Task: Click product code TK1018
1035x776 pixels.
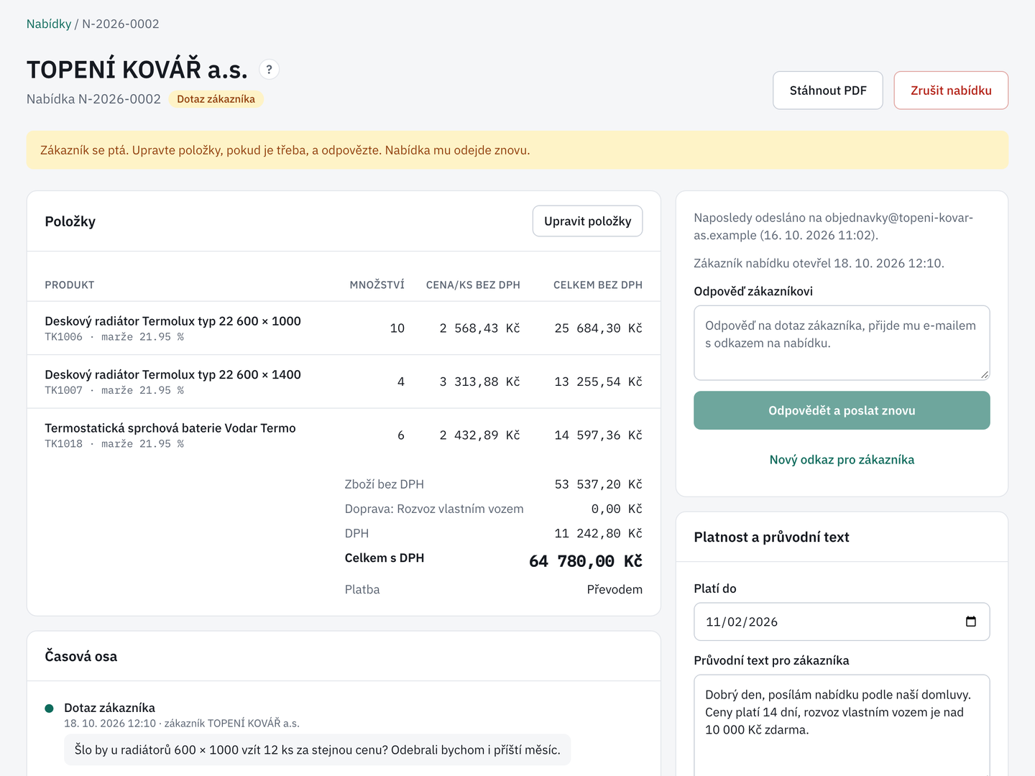Action: (x=63, y=444)
